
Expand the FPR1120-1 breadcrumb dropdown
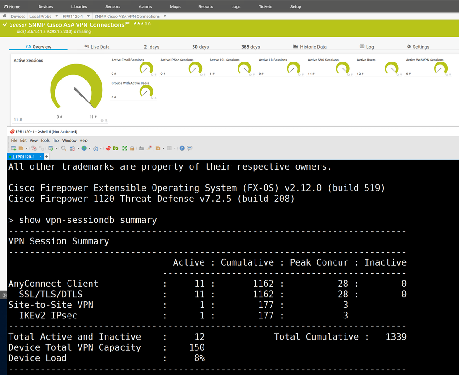(88, 16)
